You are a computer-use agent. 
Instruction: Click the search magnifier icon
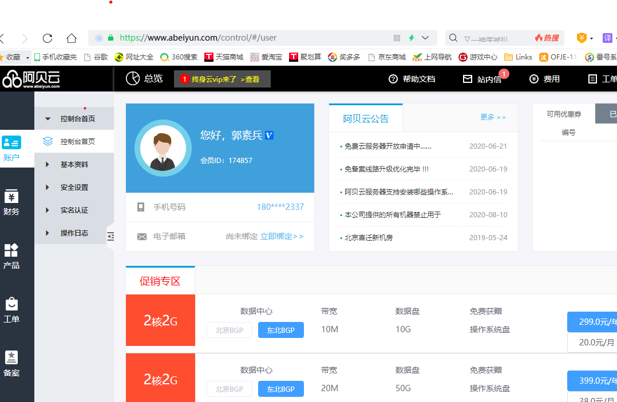tap(453, 38)
